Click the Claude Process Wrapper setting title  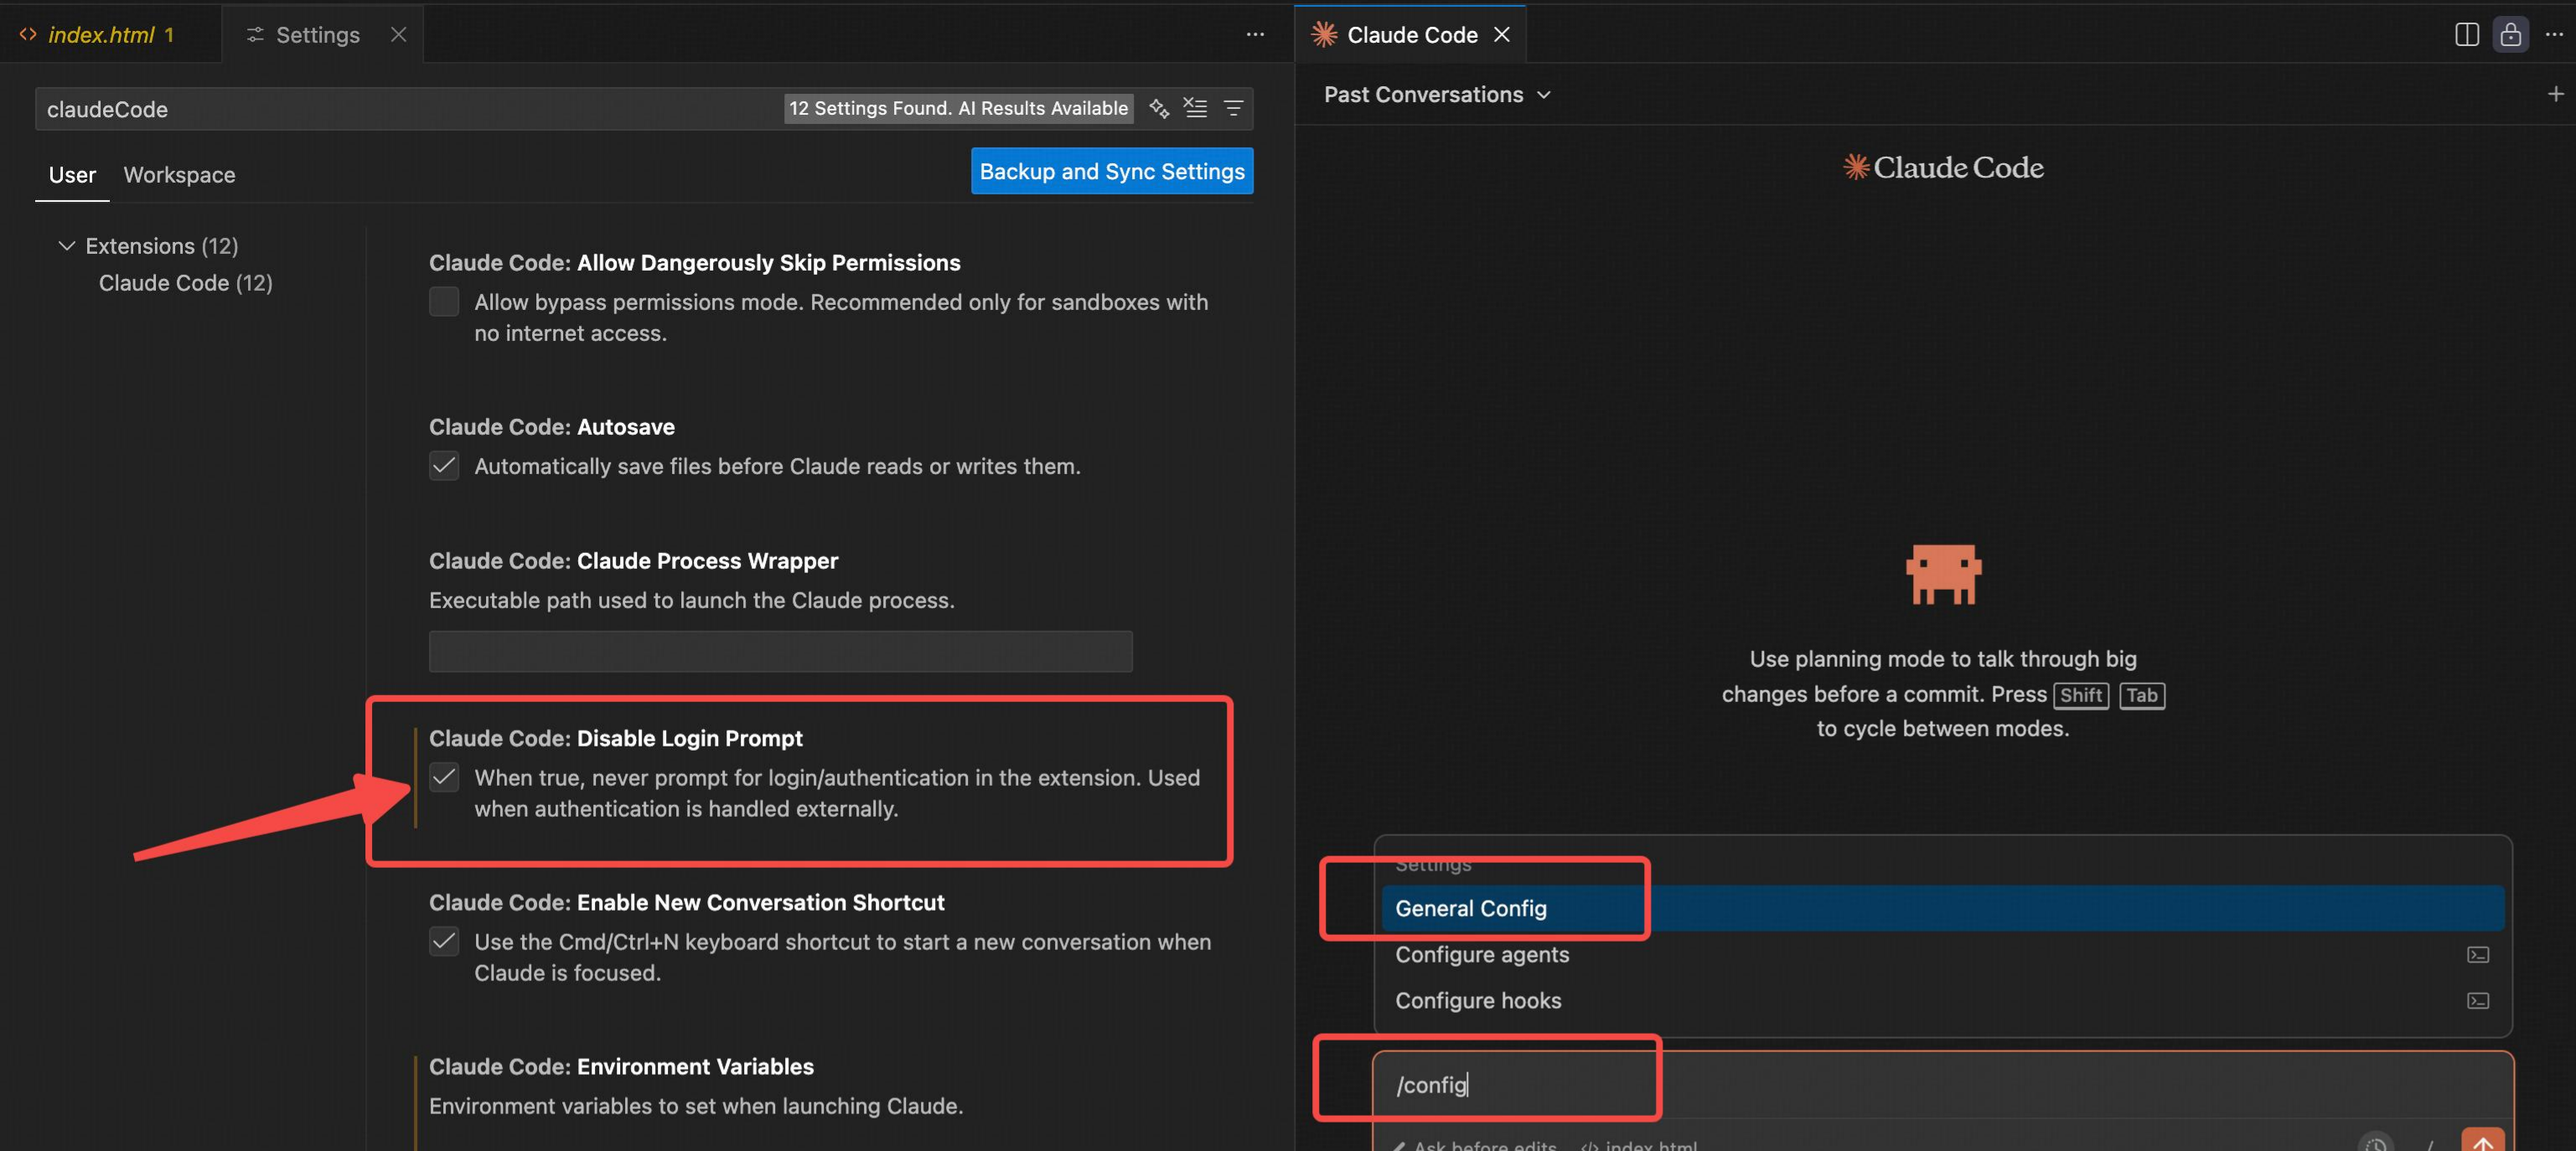633,561
